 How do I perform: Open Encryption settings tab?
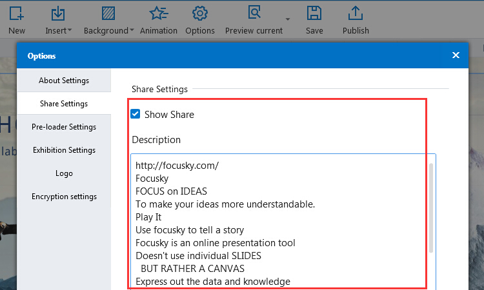click(64, 197)
